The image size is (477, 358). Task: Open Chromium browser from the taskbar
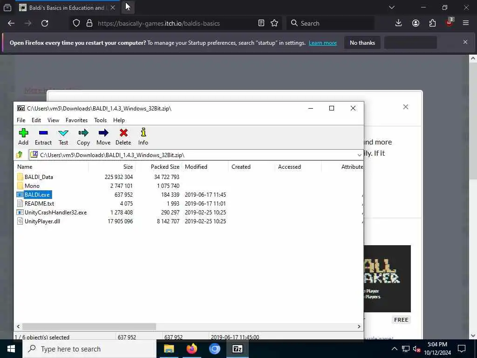(x=214, y=349)
